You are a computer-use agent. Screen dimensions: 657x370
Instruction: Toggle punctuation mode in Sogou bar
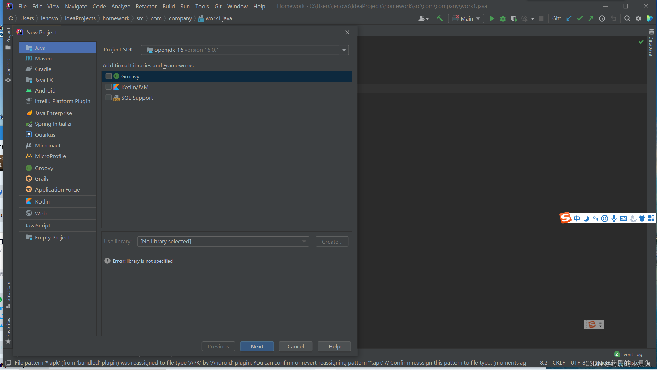point(596,219)
